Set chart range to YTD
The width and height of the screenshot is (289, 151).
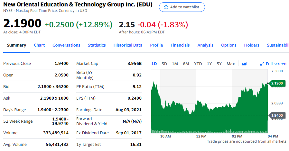pos(198,64)
